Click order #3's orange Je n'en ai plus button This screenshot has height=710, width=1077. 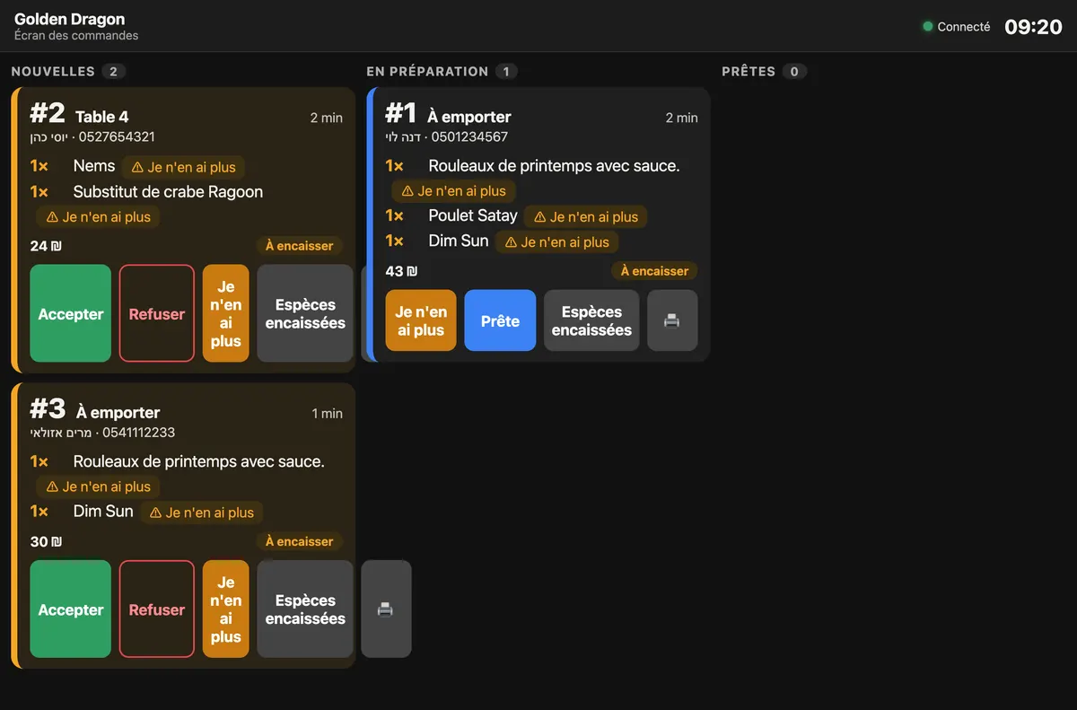226,609
